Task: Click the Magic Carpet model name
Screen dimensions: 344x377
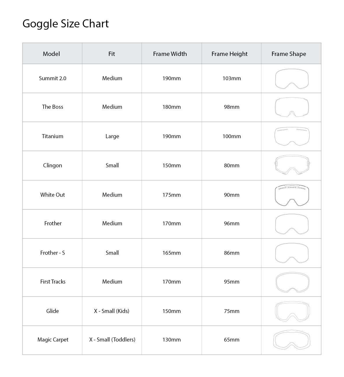Action: [x=53, y=340]
